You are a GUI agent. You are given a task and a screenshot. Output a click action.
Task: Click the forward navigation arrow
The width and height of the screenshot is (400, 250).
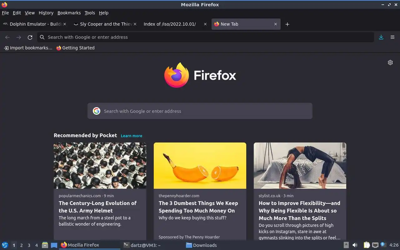(x=19, y=37)
